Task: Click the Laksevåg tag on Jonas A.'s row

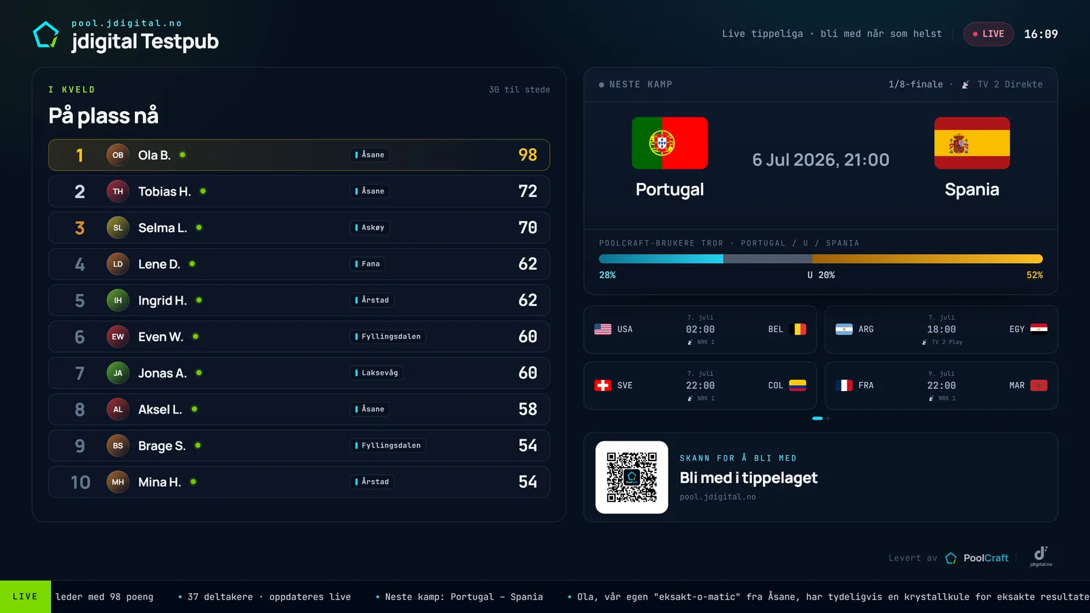Action: (377, 373)
